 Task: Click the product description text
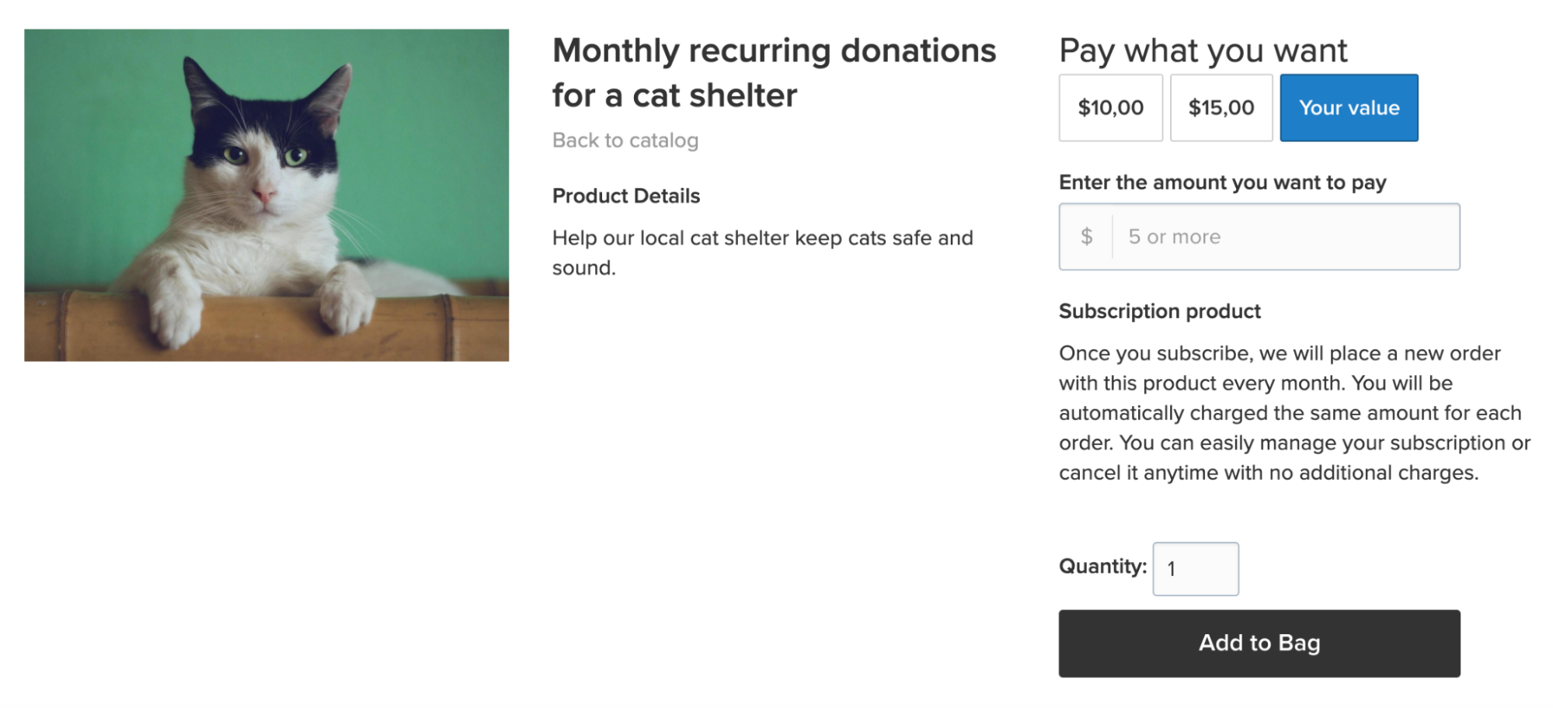761,252
